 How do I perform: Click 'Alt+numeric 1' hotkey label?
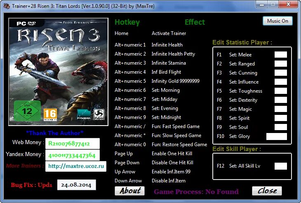[130, 45]
